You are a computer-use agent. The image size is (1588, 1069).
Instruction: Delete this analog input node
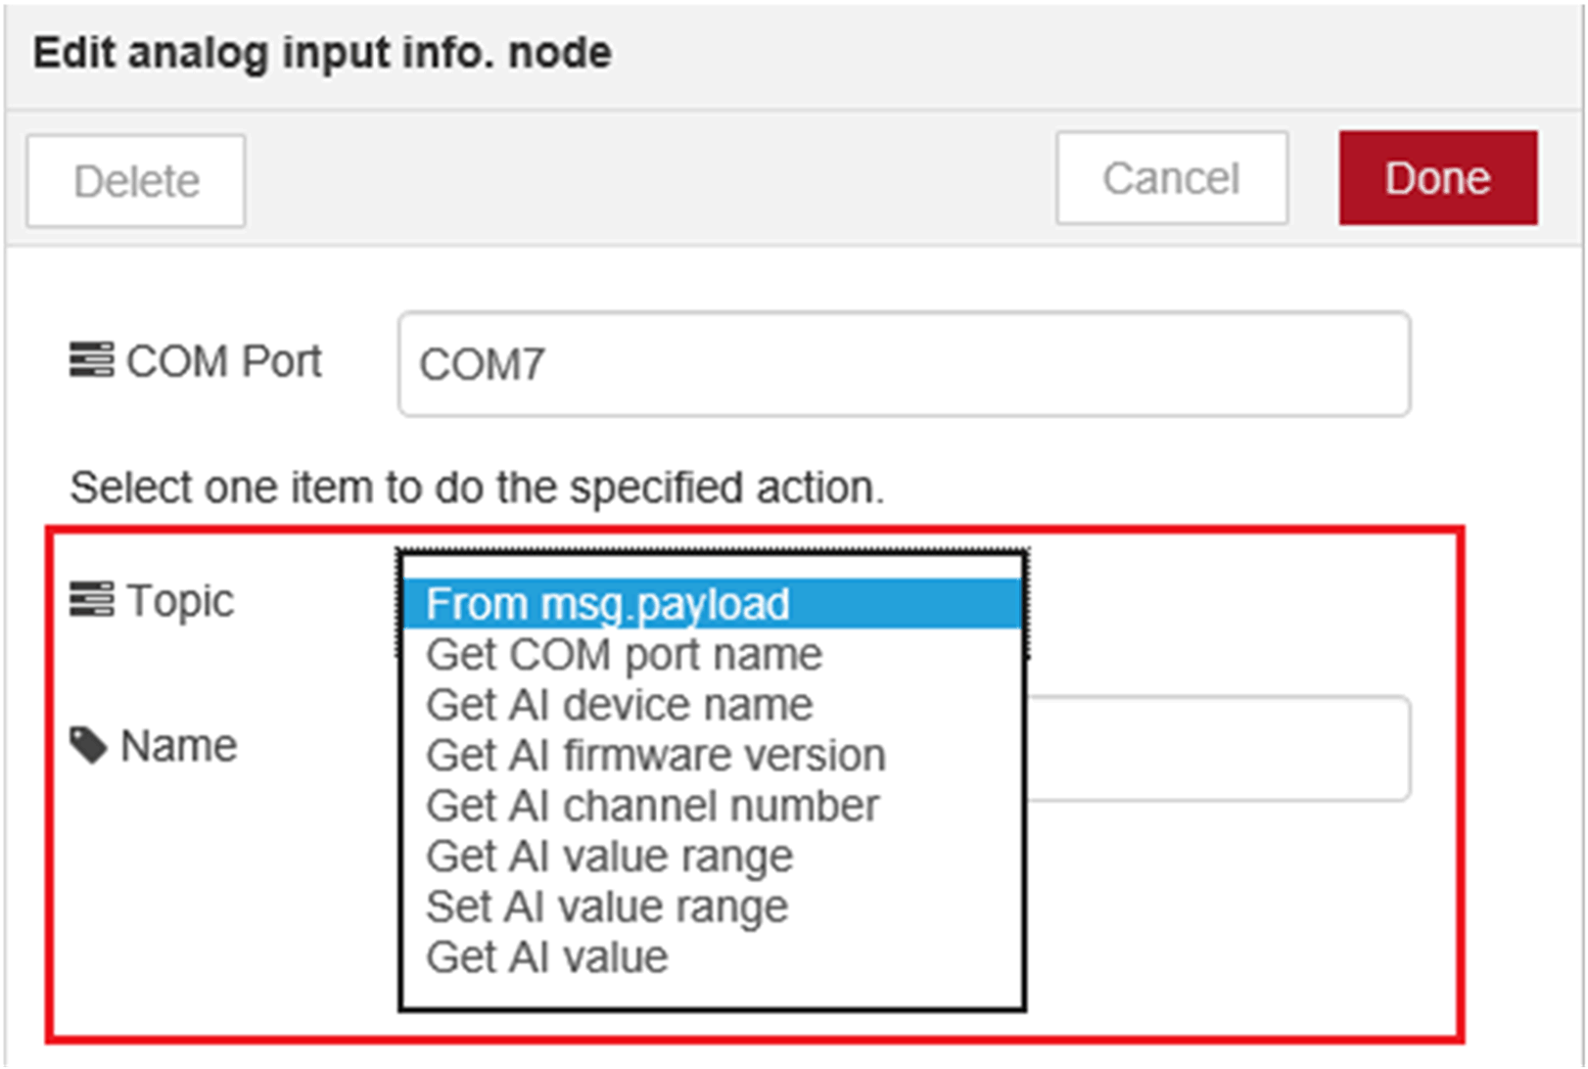click(136, 181)
